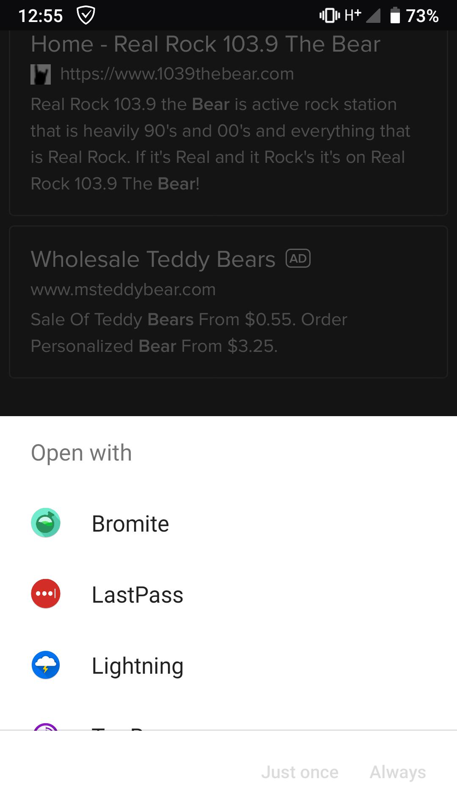Tap the red LastPass icon
The height and width of the screenshot is (812, 457).
point(46,594)
